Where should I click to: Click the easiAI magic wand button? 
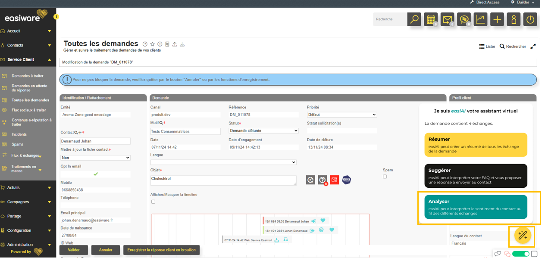(523, 235)
